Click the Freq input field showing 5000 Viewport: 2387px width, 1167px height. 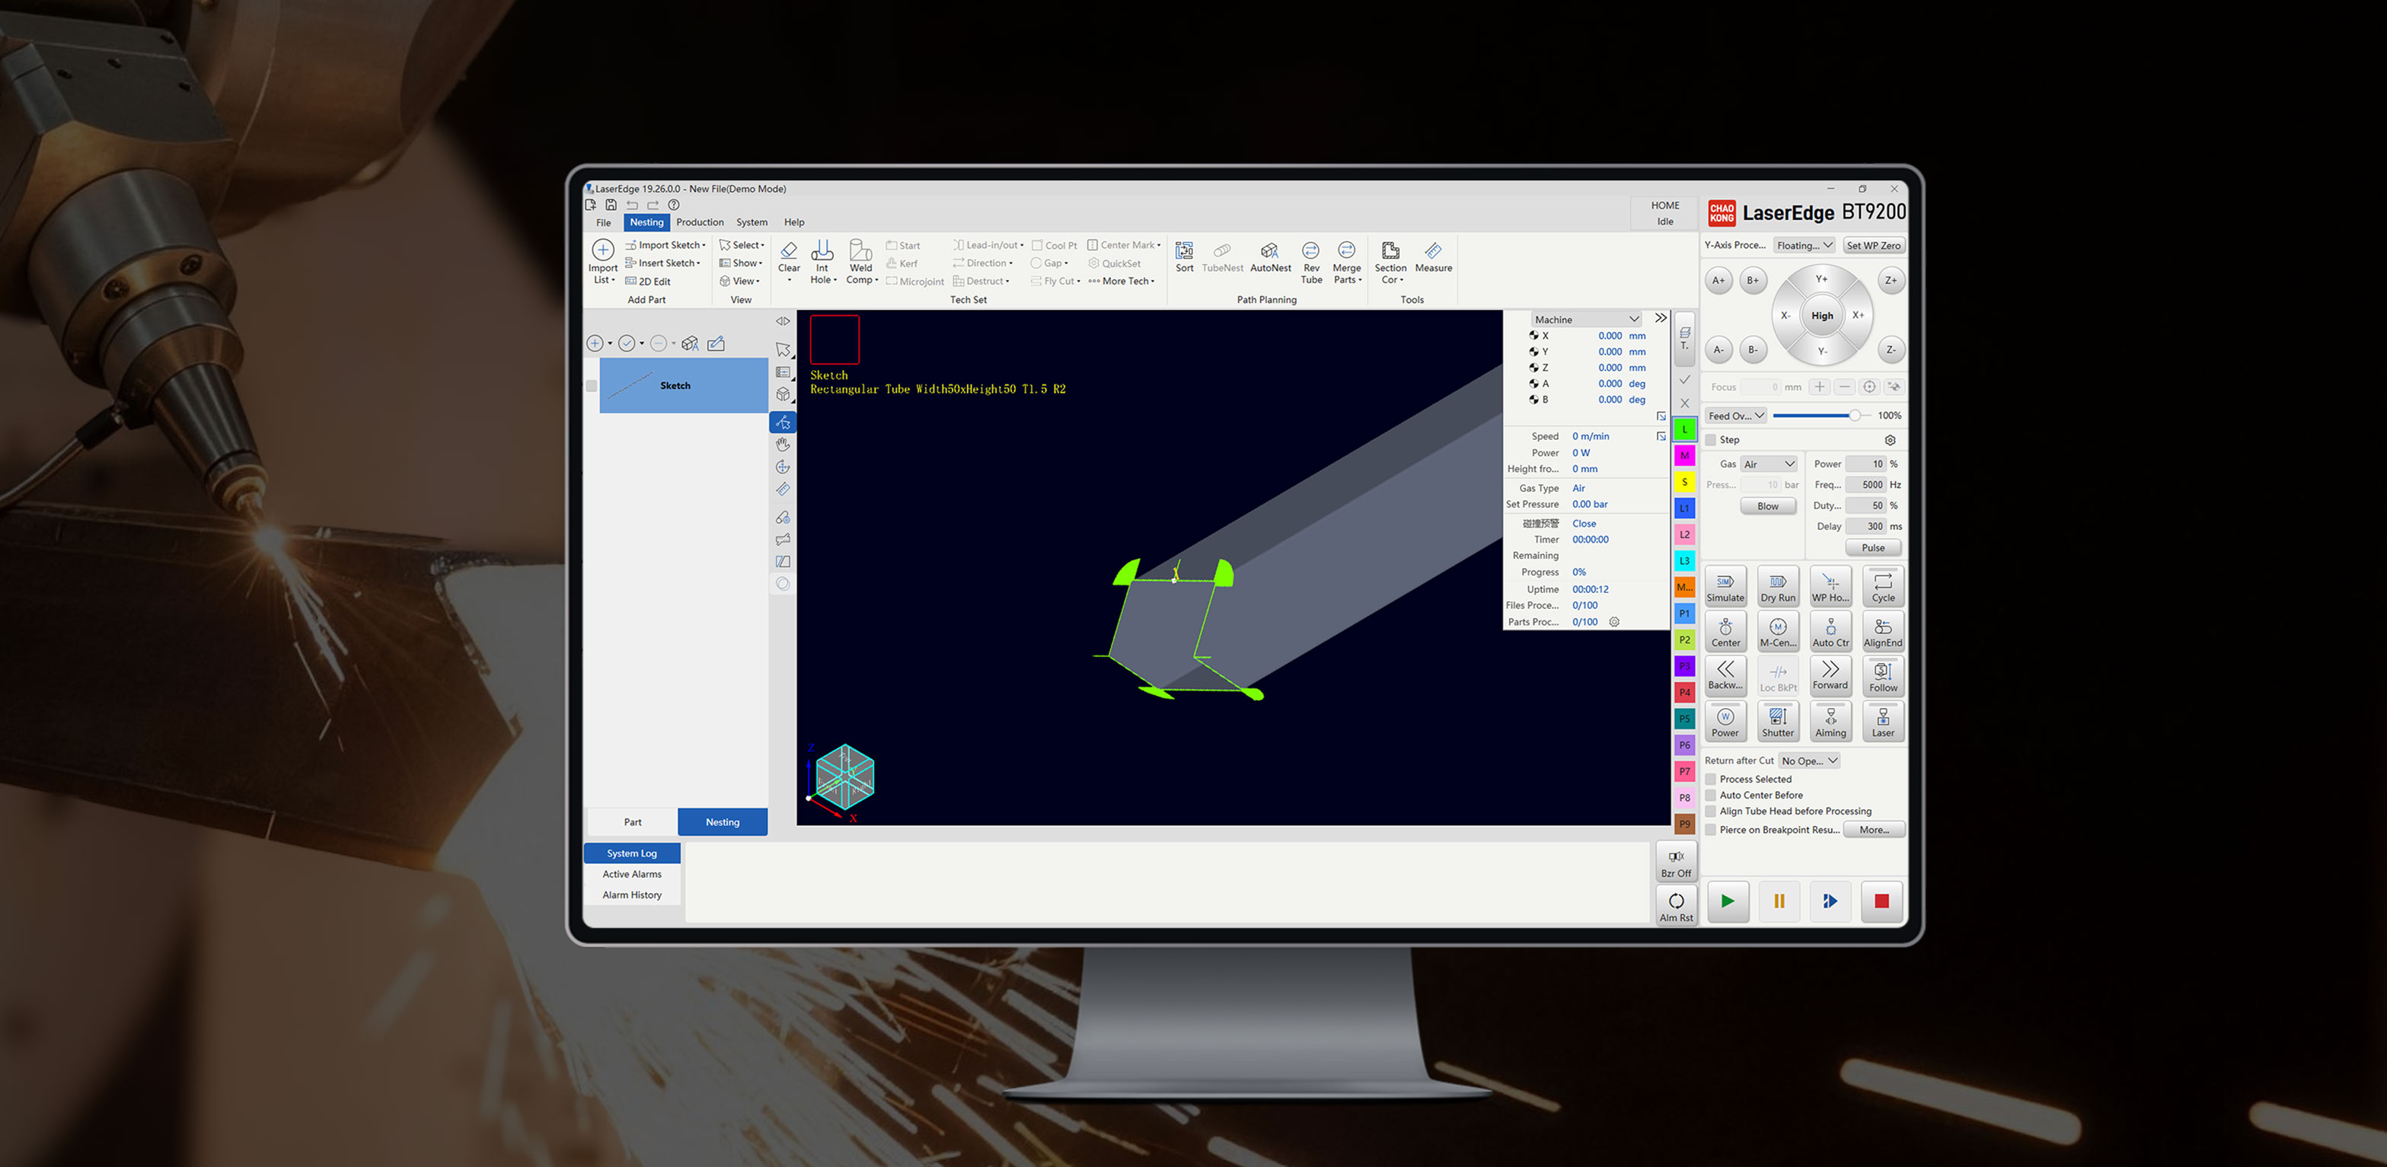(1866, 484)
